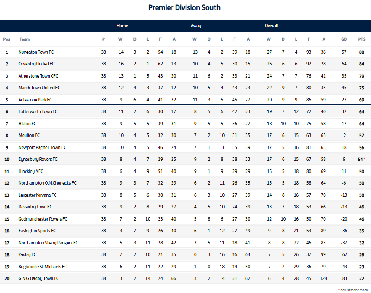Select G.N.G Oadby Town FC link
The height and width of the screenshot is (293, 371).
[39, 278]
